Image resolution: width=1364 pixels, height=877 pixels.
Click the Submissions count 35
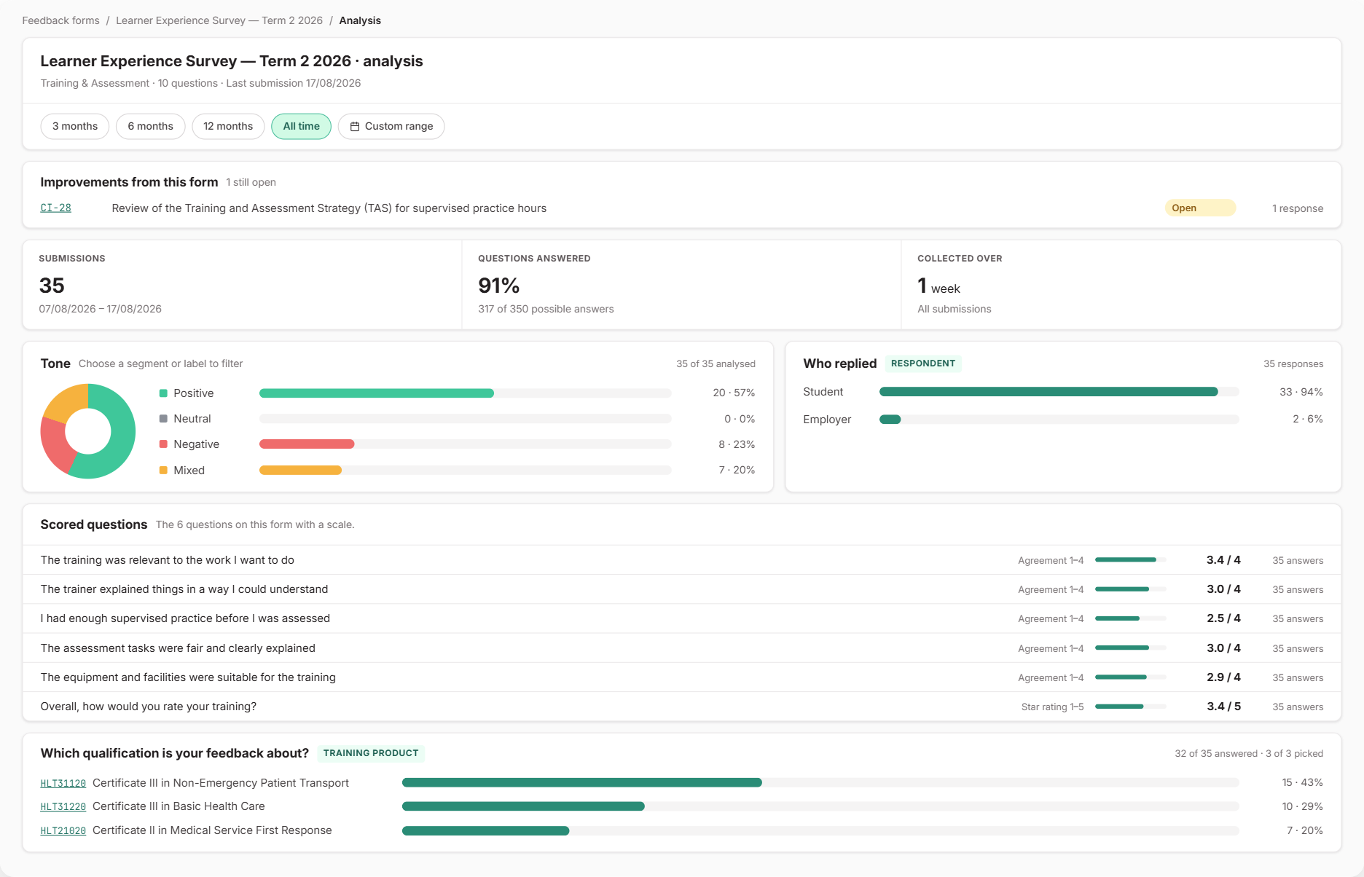point(52,286)
